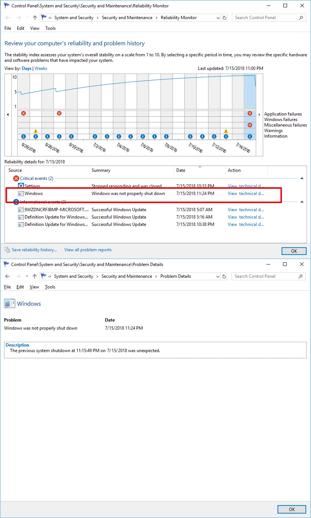Click icon of Windows critical event row

point(21,194)
